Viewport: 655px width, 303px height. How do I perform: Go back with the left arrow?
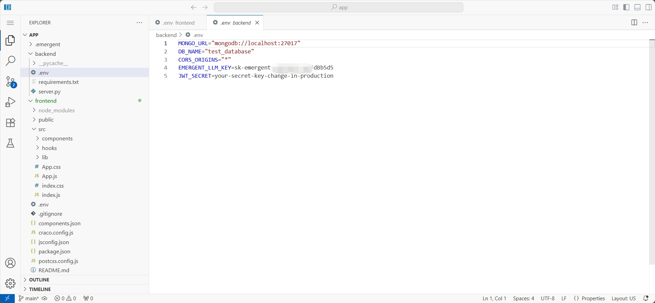coord(194,8)
